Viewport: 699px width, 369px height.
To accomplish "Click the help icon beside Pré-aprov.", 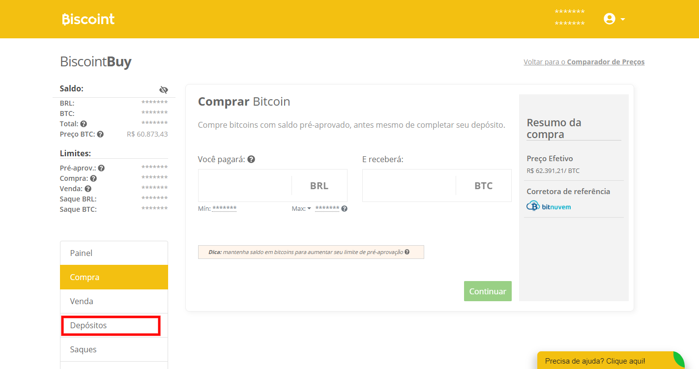I will tap(101, 168).
